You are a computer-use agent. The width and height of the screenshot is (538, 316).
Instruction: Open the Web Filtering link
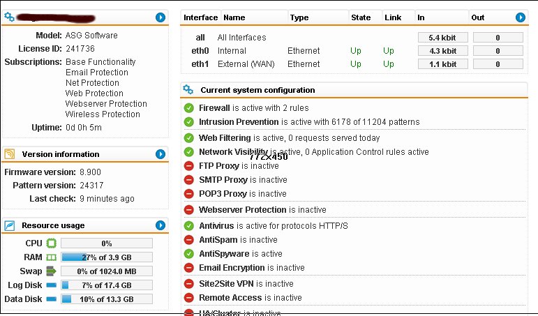(225, 138)
